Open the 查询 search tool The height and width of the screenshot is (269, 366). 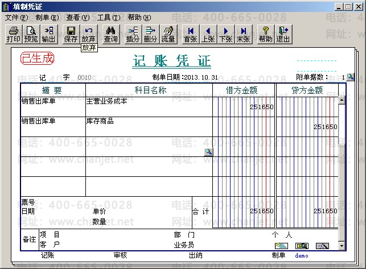tap(110, 35)
